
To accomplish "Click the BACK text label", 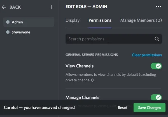I will tap(15, 7).
